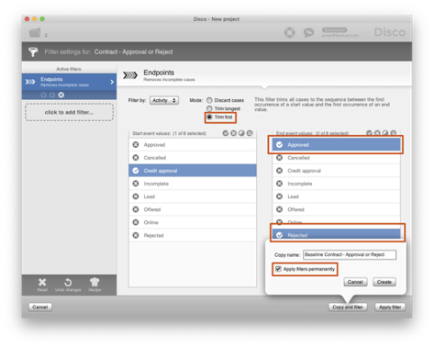The height and width of the screenshot is (347, 434).
Task: Expand Endpoints filter with chevron arrow
Action: coord(112,82)
